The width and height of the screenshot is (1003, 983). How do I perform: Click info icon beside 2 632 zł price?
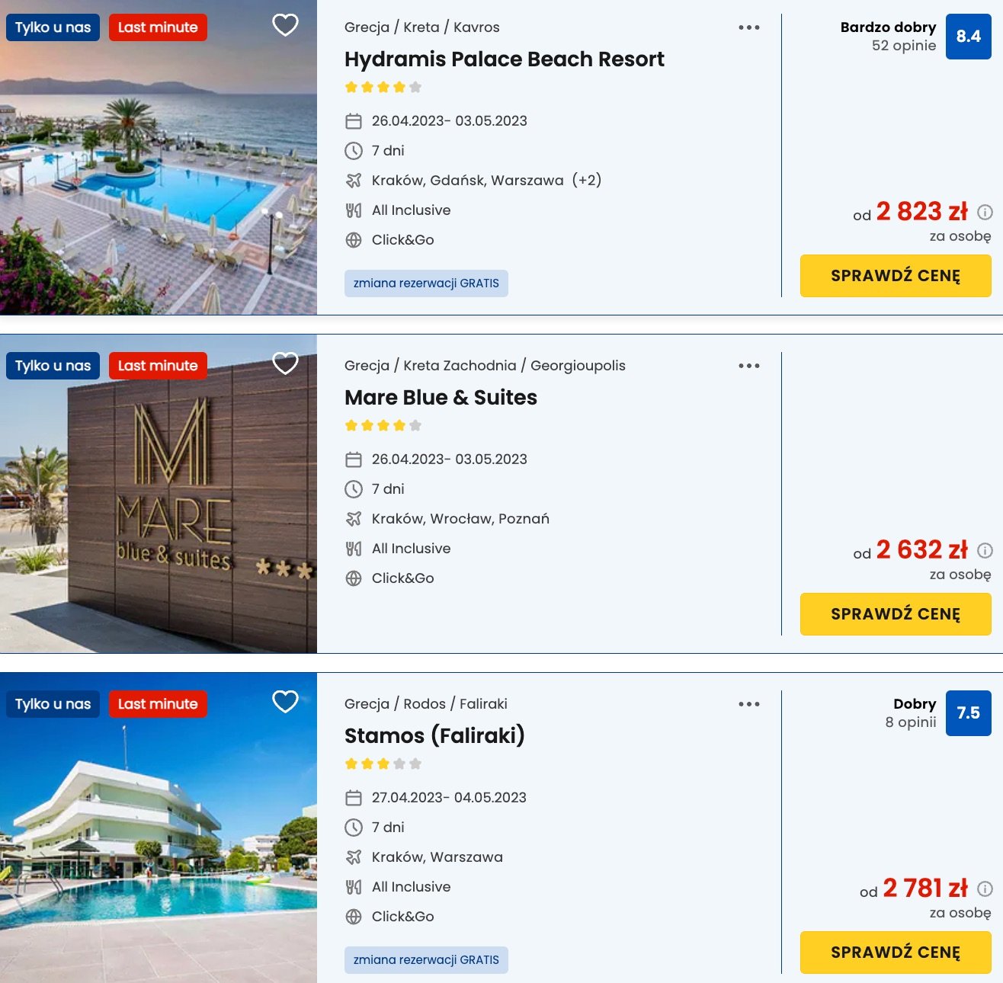[x=985, y=550]
